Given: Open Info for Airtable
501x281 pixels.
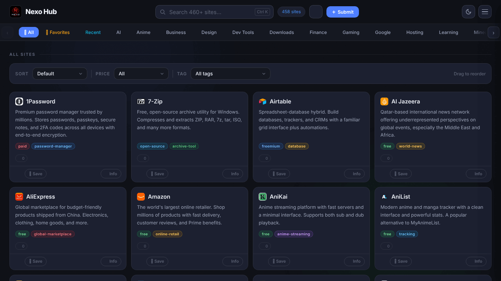Looking at the screenshot, I should (355, 174).
